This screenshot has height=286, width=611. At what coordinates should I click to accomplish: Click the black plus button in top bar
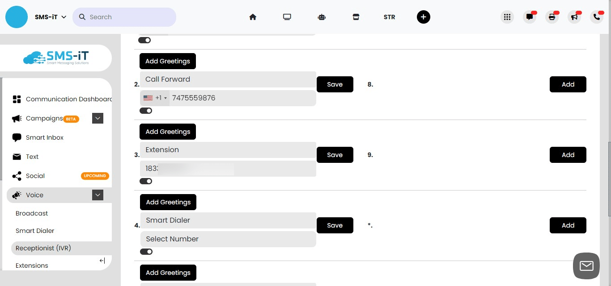tap(423, 17)
